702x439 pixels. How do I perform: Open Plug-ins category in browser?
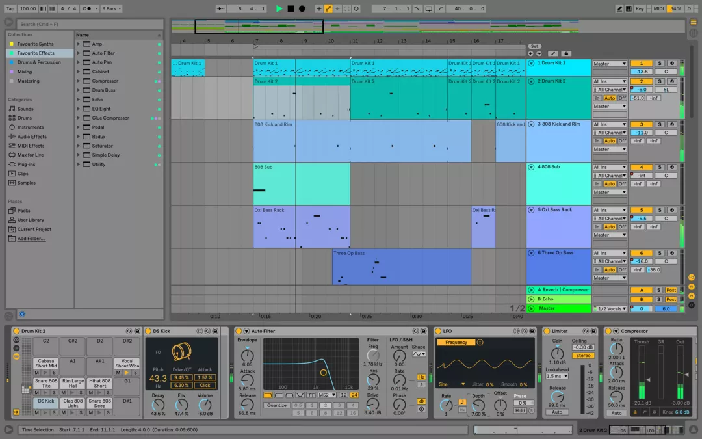[26, 165]
